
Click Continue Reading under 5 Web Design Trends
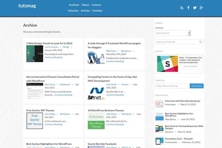pos(53,57)
